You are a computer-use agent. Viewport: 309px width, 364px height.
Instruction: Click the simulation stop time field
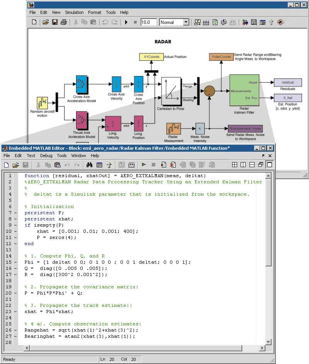point(148,22)
